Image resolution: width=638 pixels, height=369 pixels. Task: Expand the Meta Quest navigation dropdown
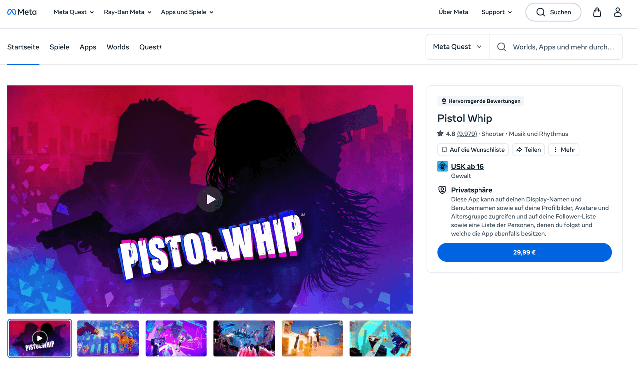pyautogui.click(x=74, y=12)
